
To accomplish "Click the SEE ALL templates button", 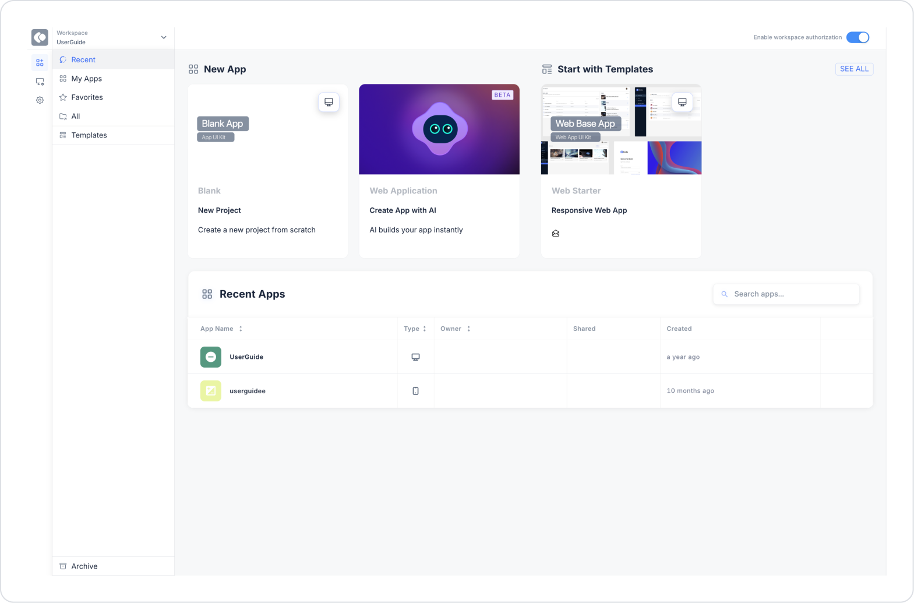I will (x=854, y=69).
